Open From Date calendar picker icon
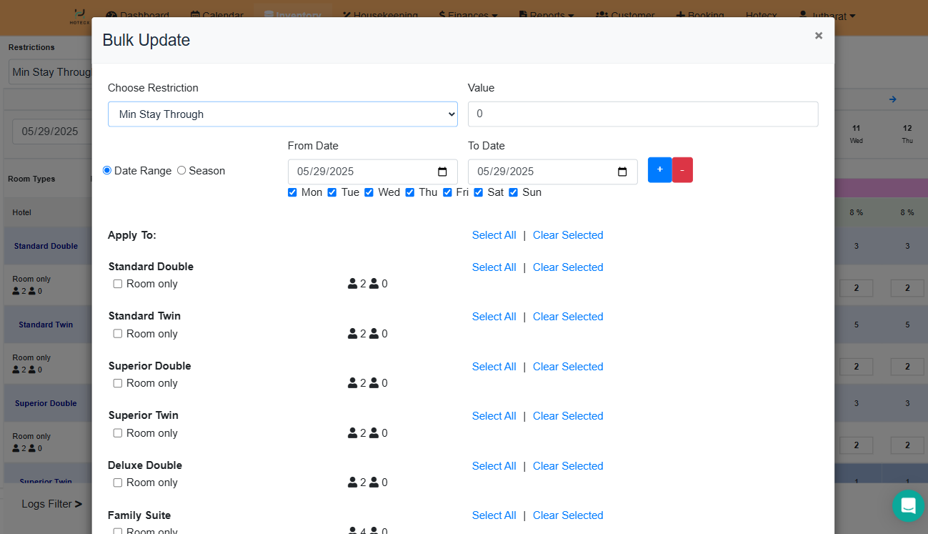 [x=442, y=172]
